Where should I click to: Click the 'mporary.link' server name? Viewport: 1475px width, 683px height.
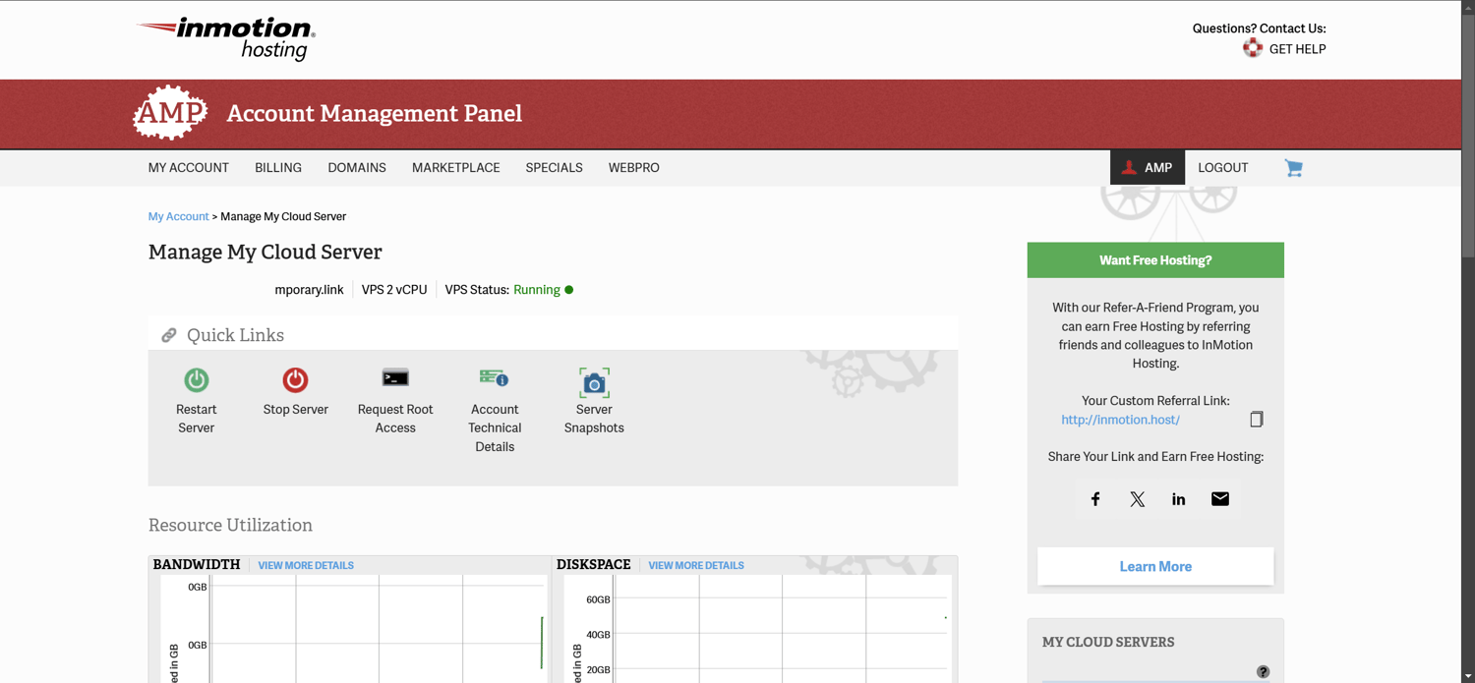[x=310, y=290]
